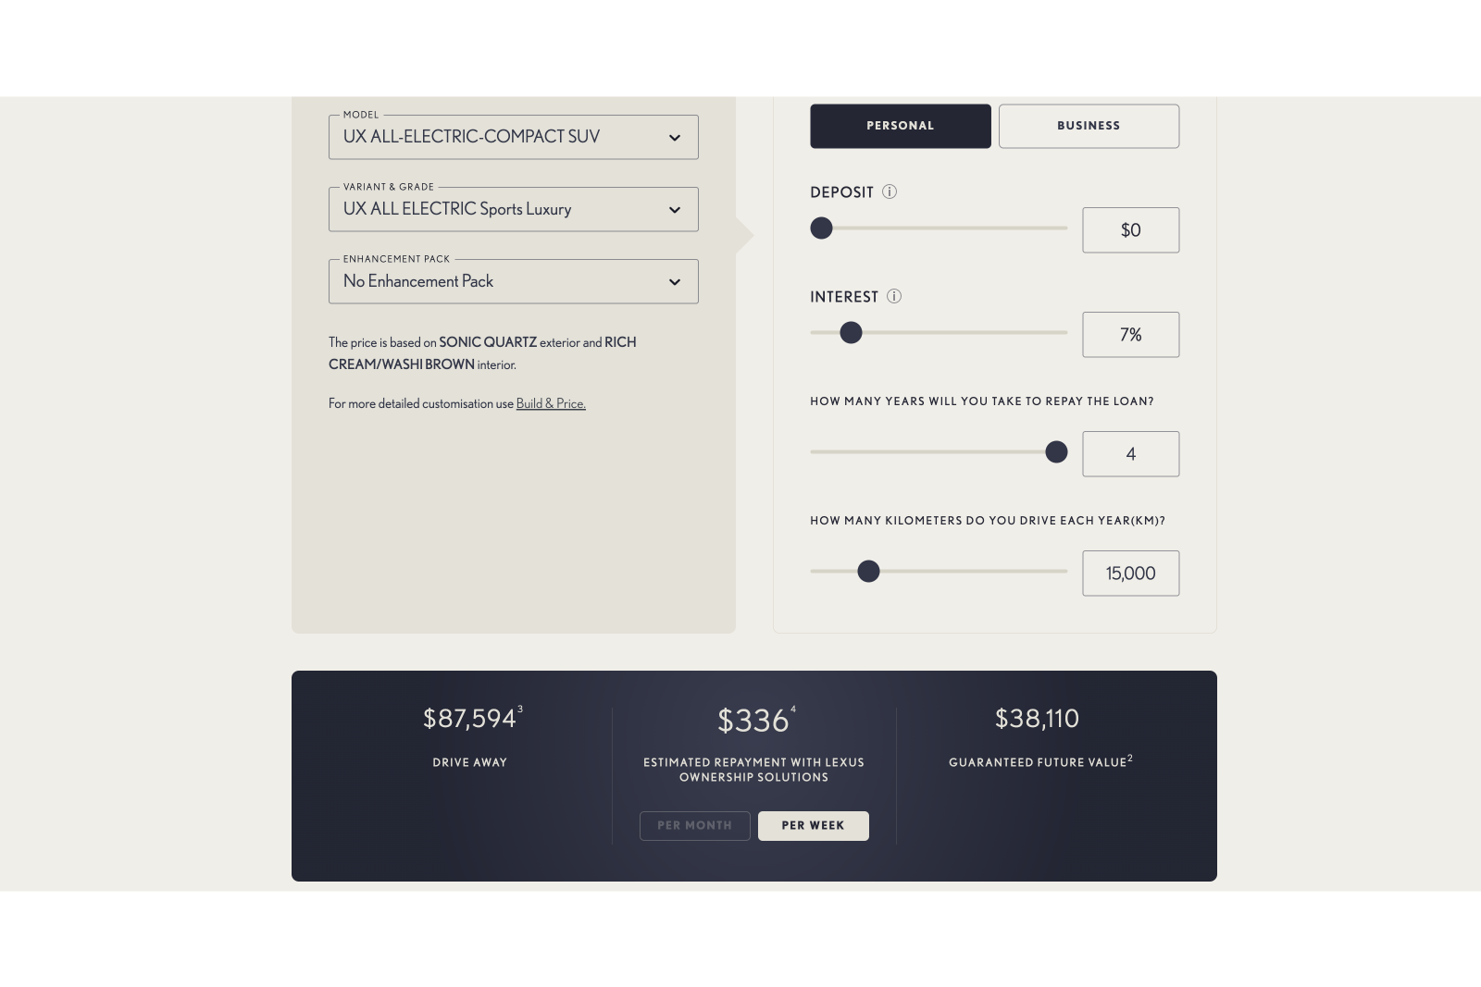Screen dimensions: 1481x987
Task: Toggle repayment to Per Month
Action: [x=694, y=826]
